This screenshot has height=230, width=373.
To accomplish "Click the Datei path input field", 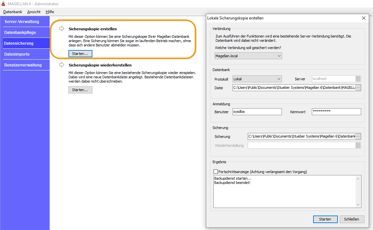I will click(294, 88).
